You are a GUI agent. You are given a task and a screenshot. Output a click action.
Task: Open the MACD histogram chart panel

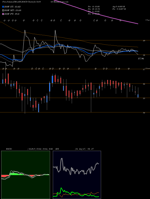tap(25, 175)
